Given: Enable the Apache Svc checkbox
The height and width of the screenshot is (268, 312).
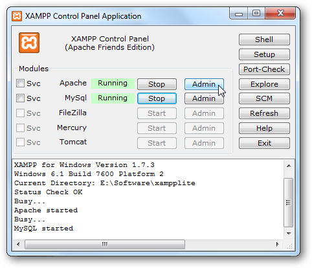Looking at the screenshot, I should [x=20, y=84].
